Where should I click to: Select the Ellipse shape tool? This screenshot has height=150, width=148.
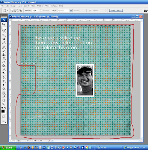(4, 88)
